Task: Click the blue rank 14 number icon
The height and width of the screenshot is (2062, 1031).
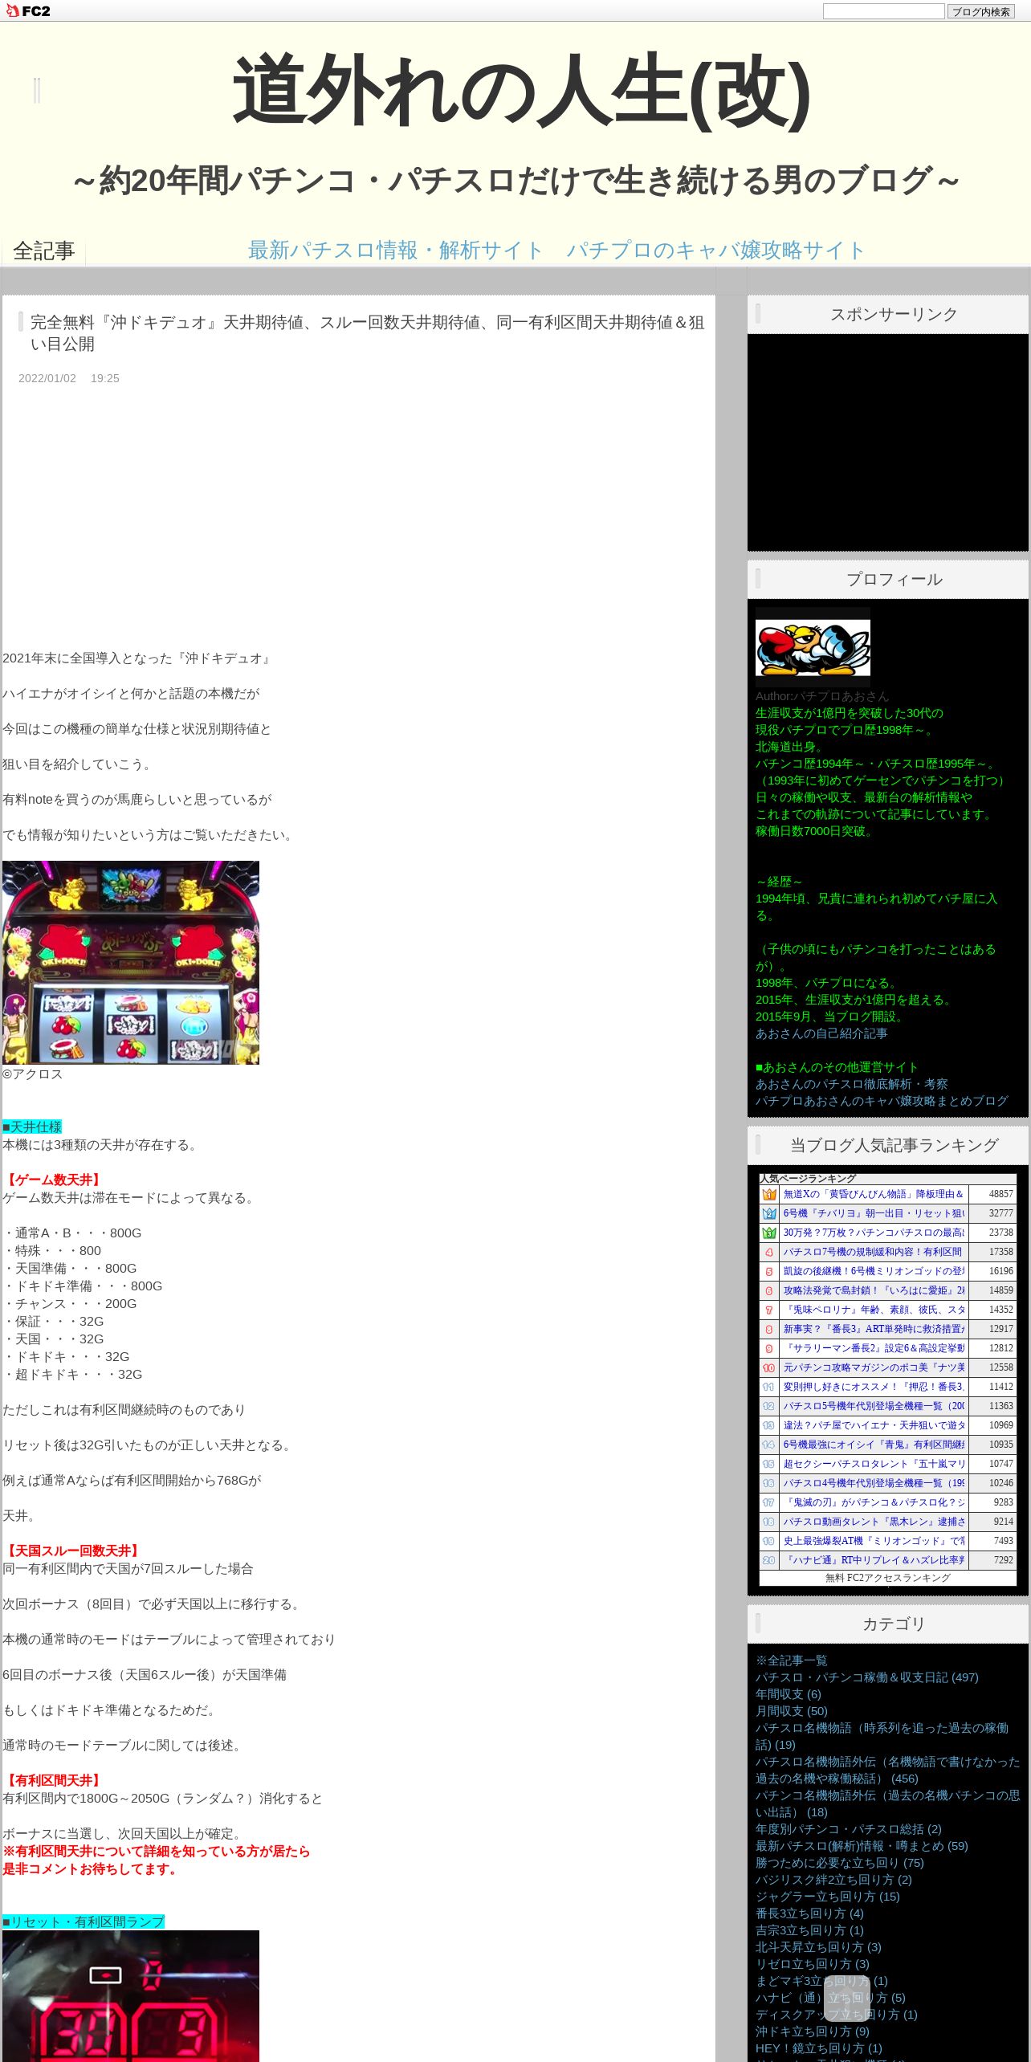Action: point(768,1445)
